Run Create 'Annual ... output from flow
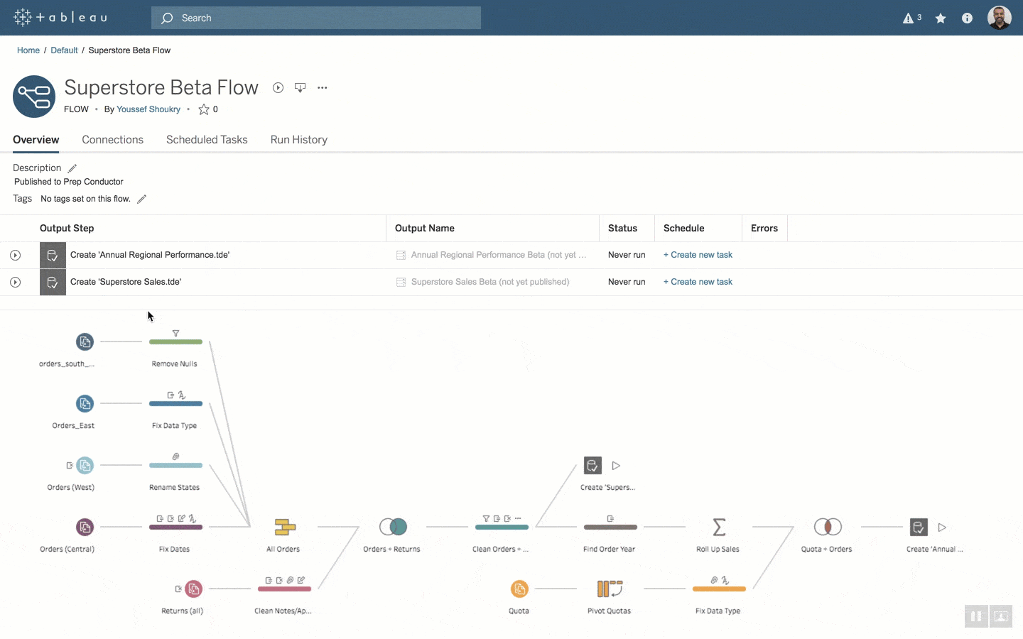1023x639 pixels. click(x=942, y=528)
